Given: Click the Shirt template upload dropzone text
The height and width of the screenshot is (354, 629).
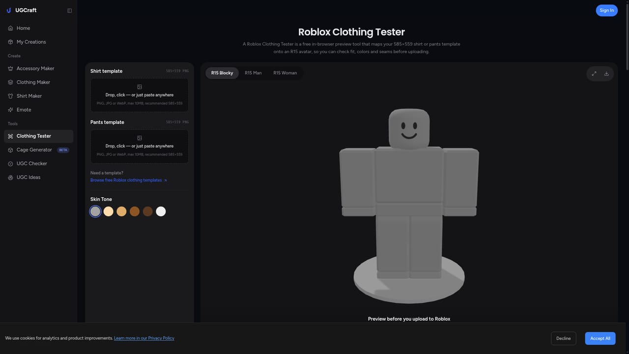Looking at the screenshot, I should [140, 95].
